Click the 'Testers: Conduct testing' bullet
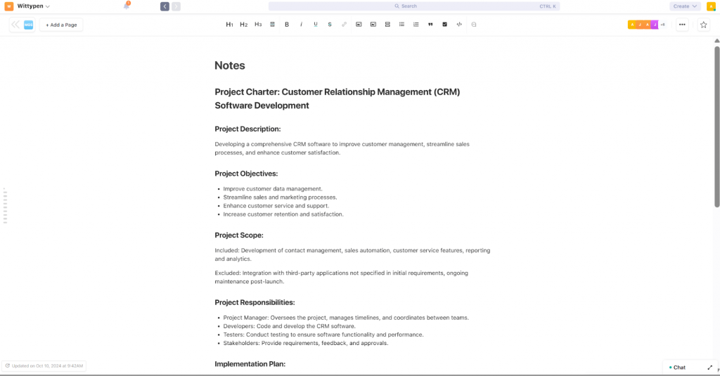The height and width of the screenshot is (376, 720). pyautogui.click(x=323, y=335)
